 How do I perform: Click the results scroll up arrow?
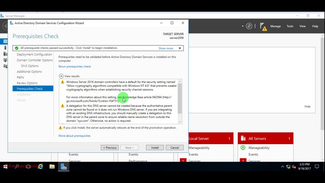[180, 82]
